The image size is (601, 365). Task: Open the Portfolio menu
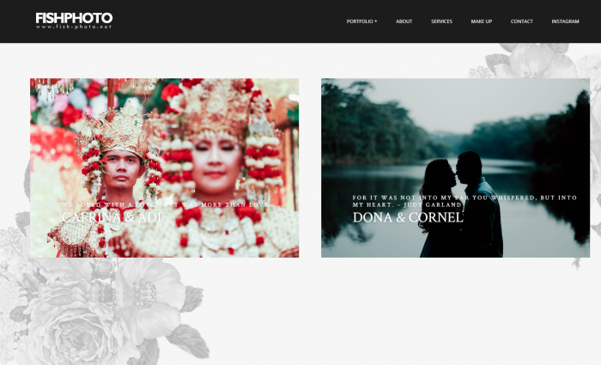(x=359, y=21)
